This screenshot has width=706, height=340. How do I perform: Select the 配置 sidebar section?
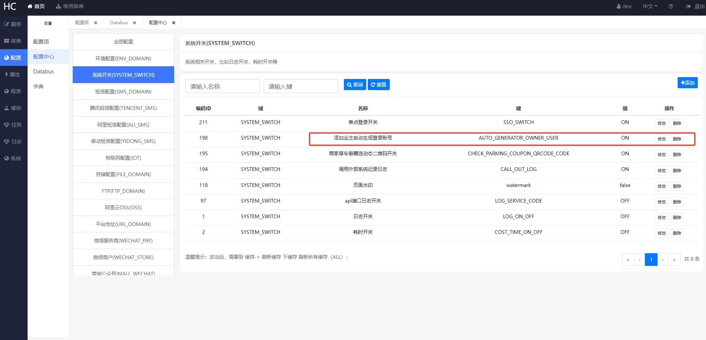[x=13, y=58]
